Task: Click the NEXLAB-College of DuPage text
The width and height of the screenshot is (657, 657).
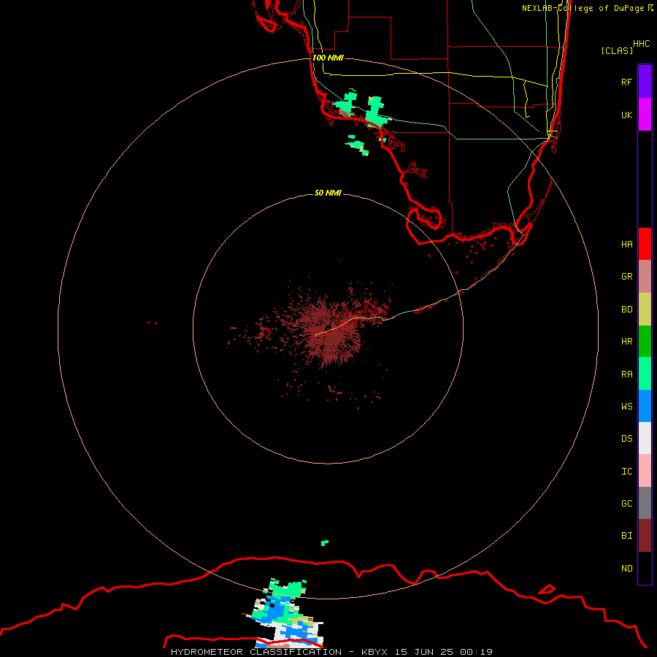Action: (x=583, y=8)
